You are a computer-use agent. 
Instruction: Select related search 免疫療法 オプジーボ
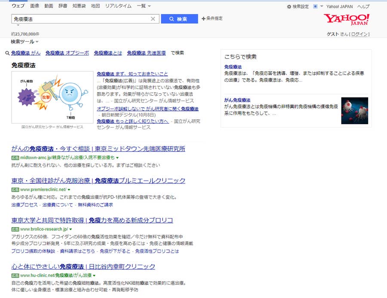tap(67, 53)
